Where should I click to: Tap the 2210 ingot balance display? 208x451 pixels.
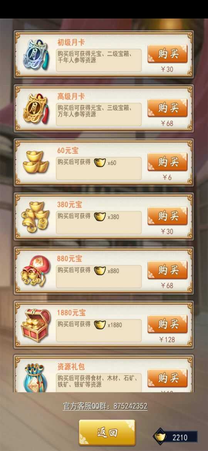pyautogui.click(x=175, y=437)
